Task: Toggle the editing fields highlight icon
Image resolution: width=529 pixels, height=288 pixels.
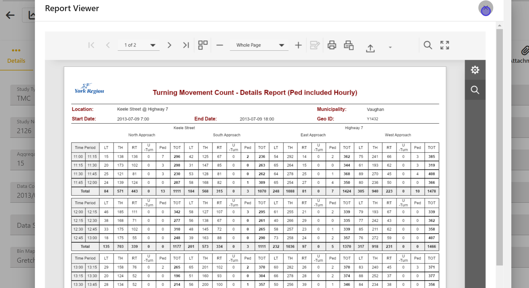Action: pyautogui.click(x=315, y=45)
